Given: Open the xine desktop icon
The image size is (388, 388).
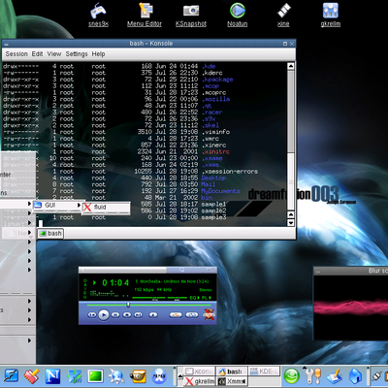Looking at the screenshot, I should [283, 14].
